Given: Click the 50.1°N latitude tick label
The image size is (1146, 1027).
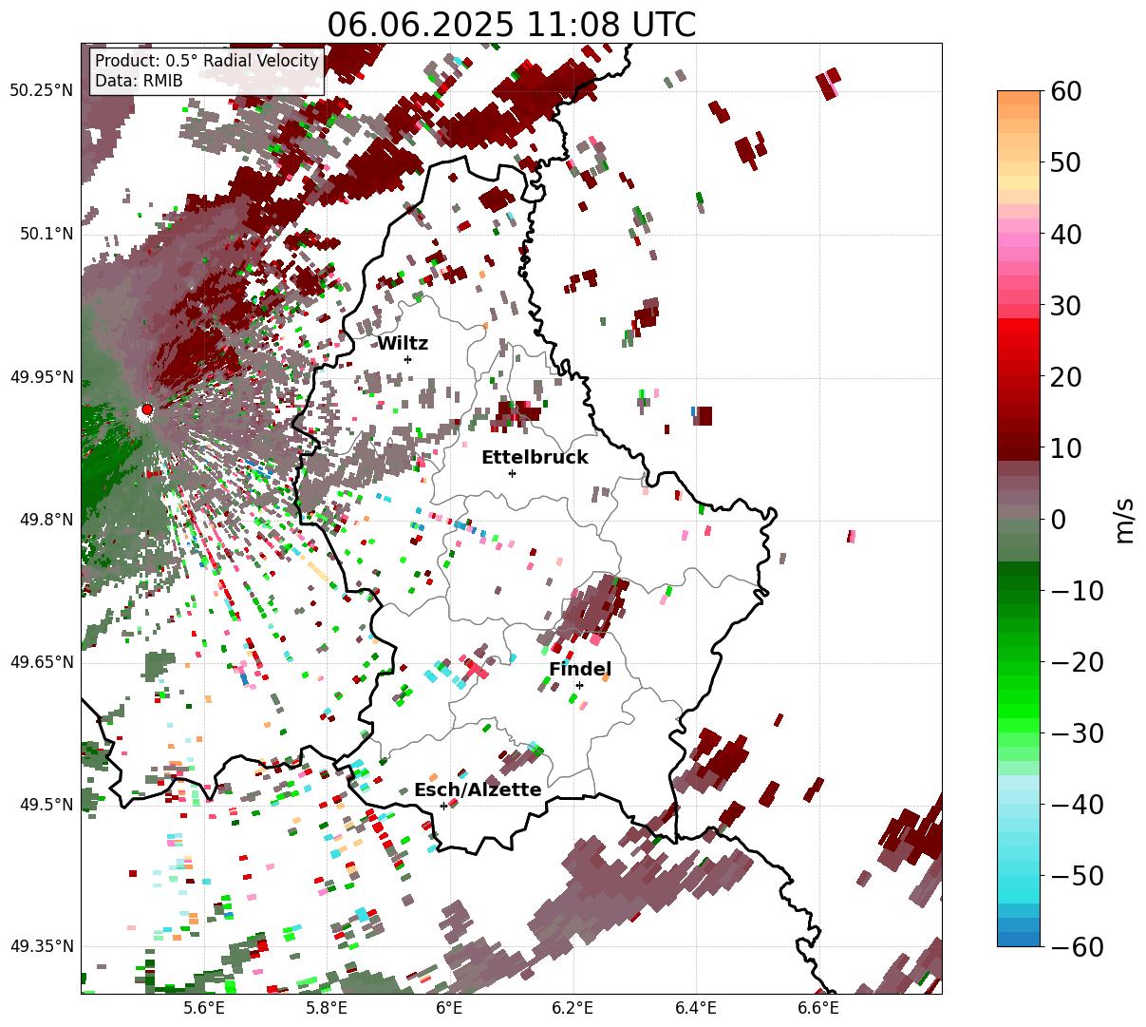Looking at the screenshot, I should tap(46, 234).
